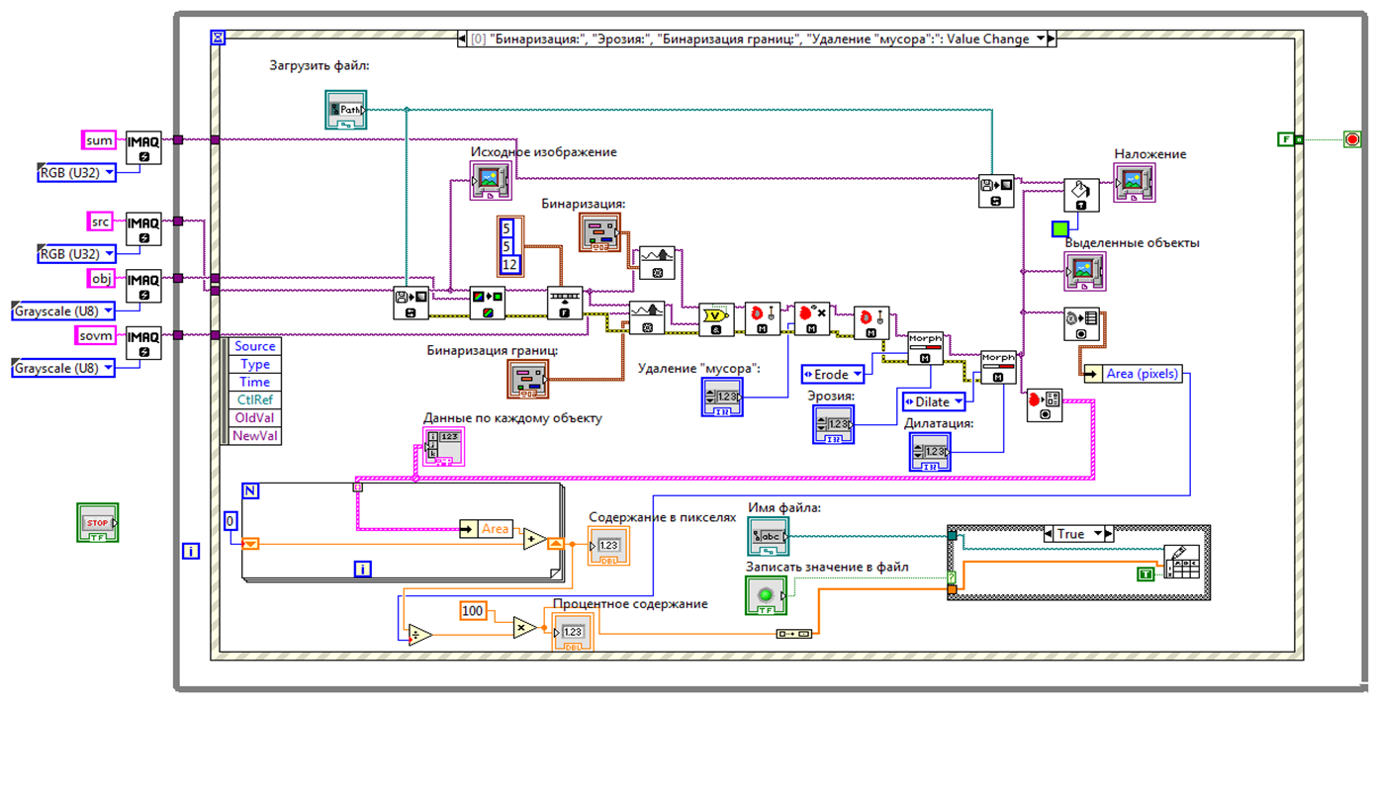This screenshot has height=797, width=1375.
Task: Select the IMAQ Create node beside sum
Action: click(x=144, y=148)
